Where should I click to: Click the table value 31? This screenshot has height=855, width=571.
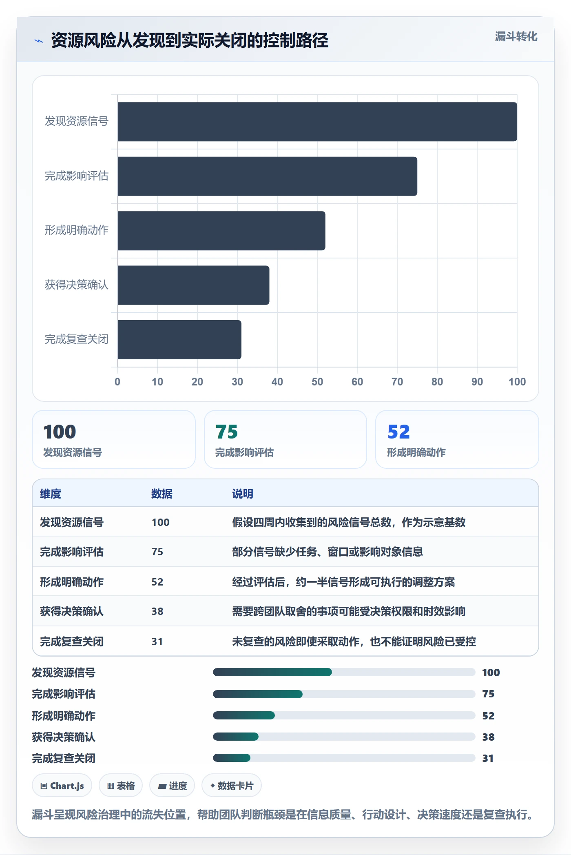[x=157, y=641]
